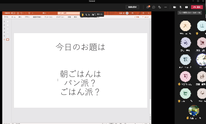Open the コメント comments pane

(145, 17)
